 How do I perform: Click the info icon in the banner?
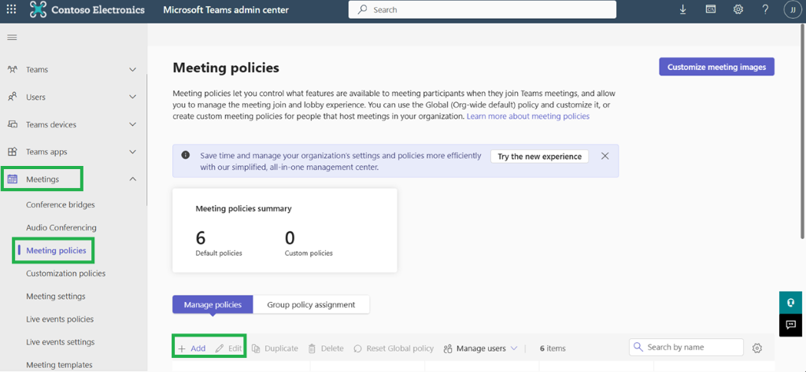point(186,155)
